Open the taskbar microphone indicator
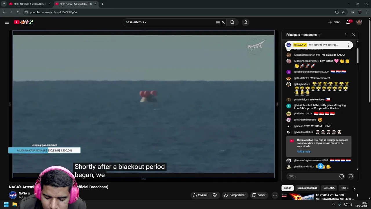The image size is (371, 209). [340, 204]
